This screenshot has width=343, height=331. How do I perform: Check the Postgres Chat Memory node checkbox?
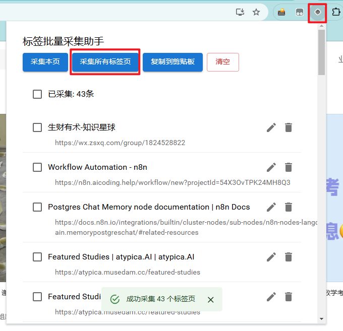pos(37,207)
